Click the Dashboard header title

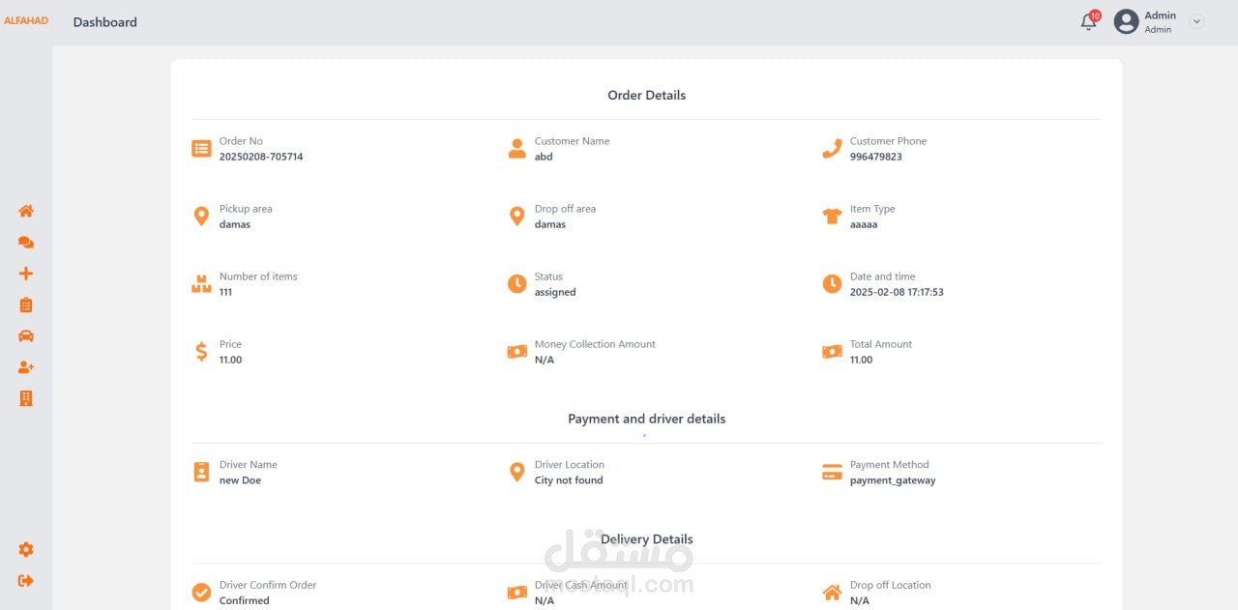click(x=104, y=22)
